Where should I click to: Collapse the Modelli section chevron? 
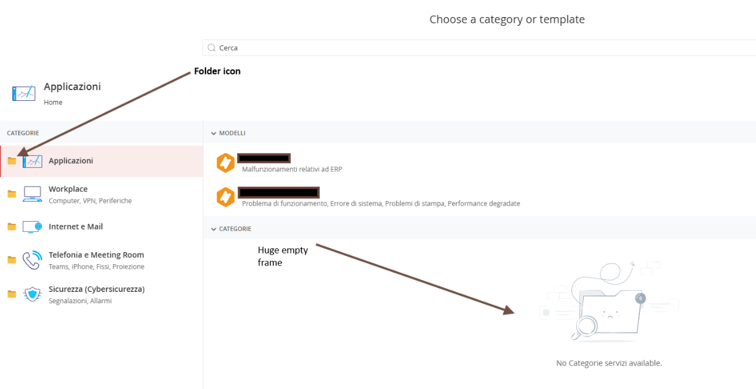[x=214, y=134]
